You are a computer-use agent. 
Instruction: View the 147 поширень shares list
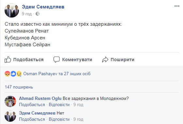[19, 87]
